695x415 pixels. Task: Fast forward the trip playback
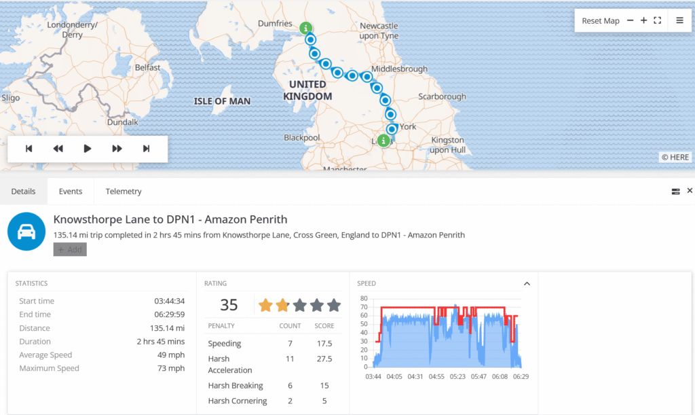pos(117,149)
